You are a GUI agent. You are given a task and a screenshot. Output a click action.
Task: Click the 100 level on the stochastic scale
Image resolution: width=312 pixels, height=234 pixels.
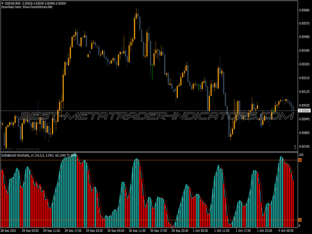(301, 155)
